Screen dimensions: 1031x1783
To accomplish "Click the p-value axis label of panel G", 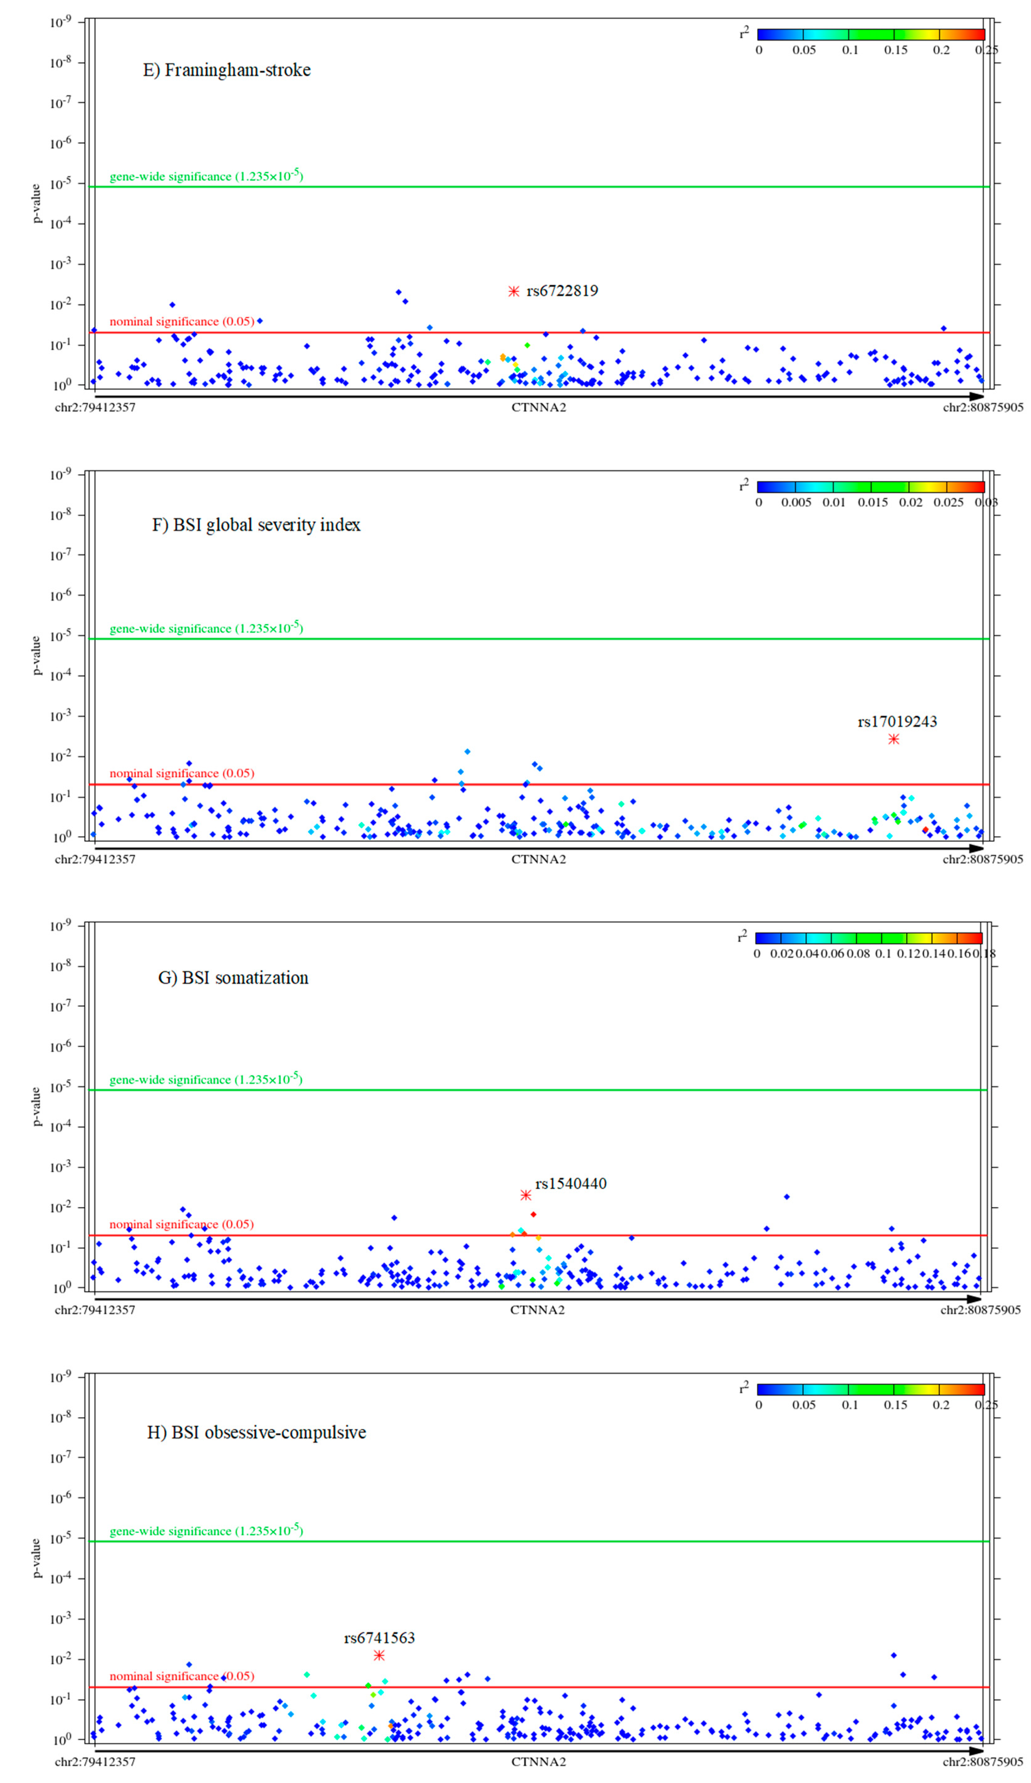I will 37,1107.
